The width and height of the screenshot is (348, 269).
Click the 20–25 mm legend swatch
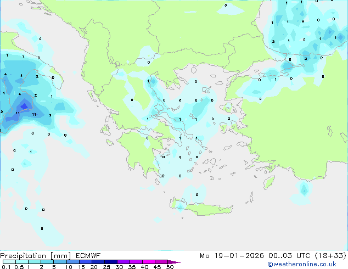pyautogui.click(x=98, y=262)
